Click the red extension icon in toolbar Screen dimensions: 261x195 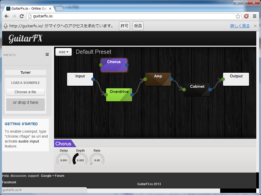[x=246, y=16]
